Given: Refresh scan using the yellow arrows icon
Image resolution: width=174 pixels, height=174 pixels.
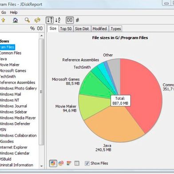Looking at the screenshot, I should click(37, 20).
